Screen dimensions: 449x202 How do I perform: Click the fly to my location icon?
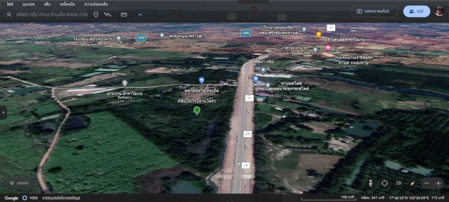384,183
